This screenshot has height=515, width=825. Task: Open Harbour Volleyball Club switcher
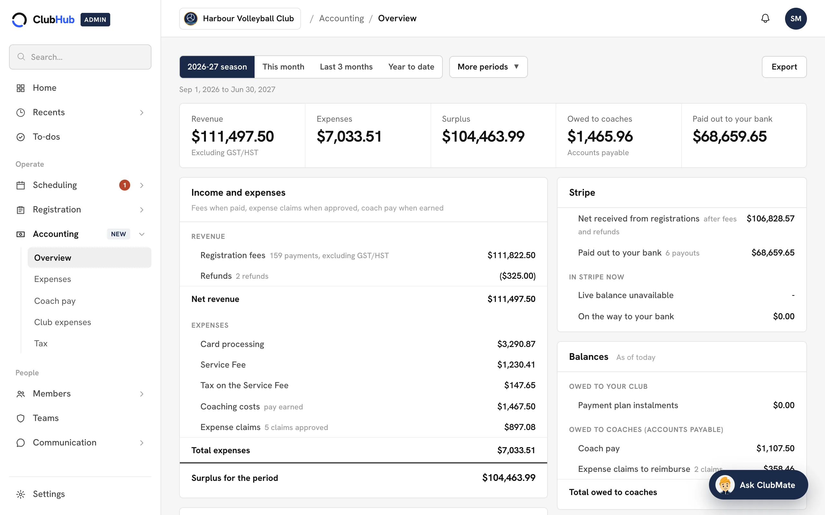point(240,18)
